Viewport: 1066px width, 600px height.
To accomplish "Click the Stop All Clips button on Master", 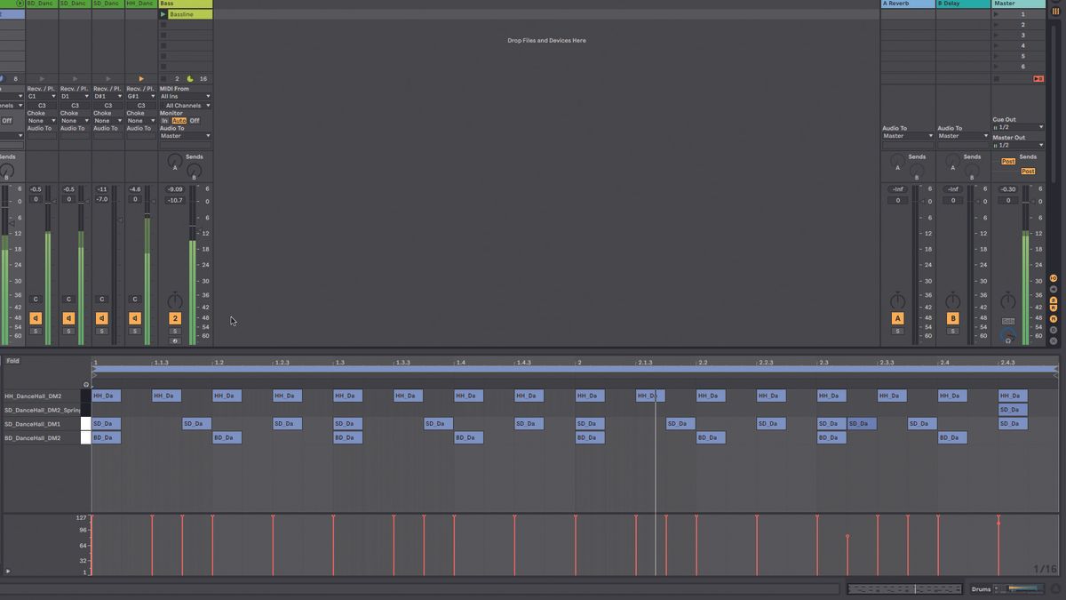I will tap(997, 78).
